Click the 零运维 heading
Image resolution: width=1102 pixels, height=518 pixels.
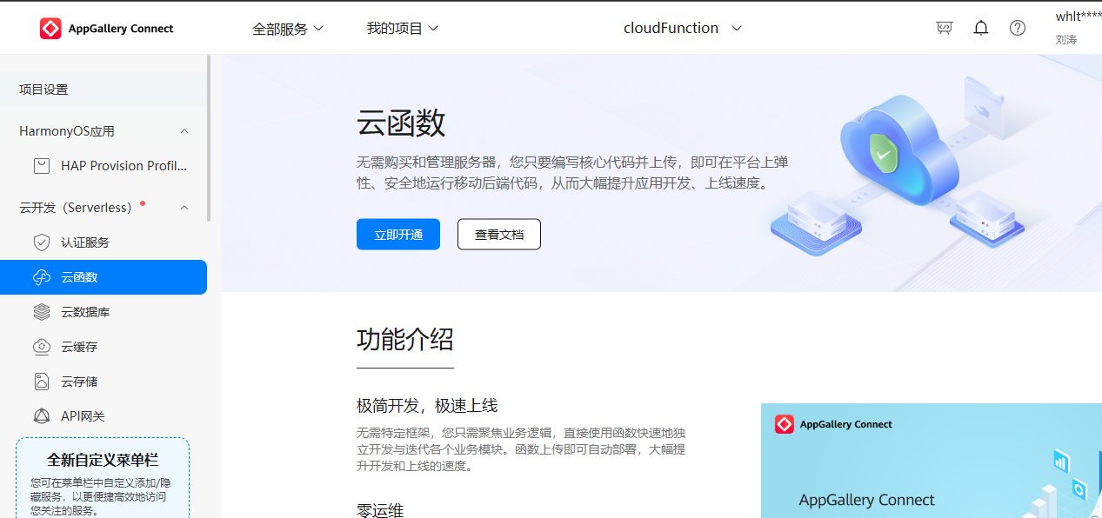(x=380, y=510)
